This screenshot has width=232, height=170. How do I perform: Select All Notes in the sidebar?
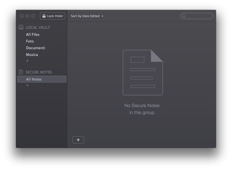click(42, 79)
